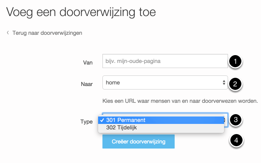Click the back chevron before Terug
The image size is (261, 163).
8,33
